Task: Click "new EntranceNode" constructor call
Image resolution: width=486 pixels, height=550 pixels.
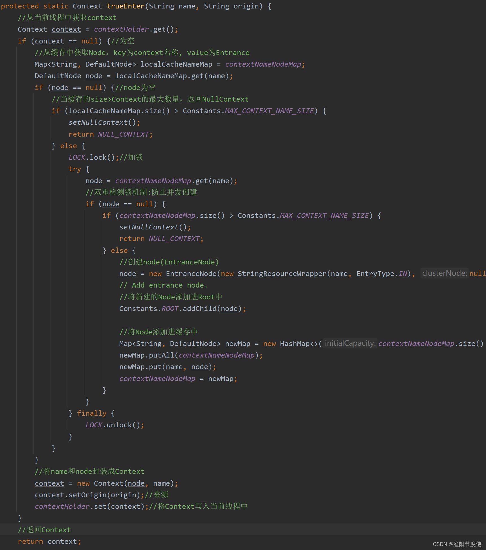Action: pos(182,274)
